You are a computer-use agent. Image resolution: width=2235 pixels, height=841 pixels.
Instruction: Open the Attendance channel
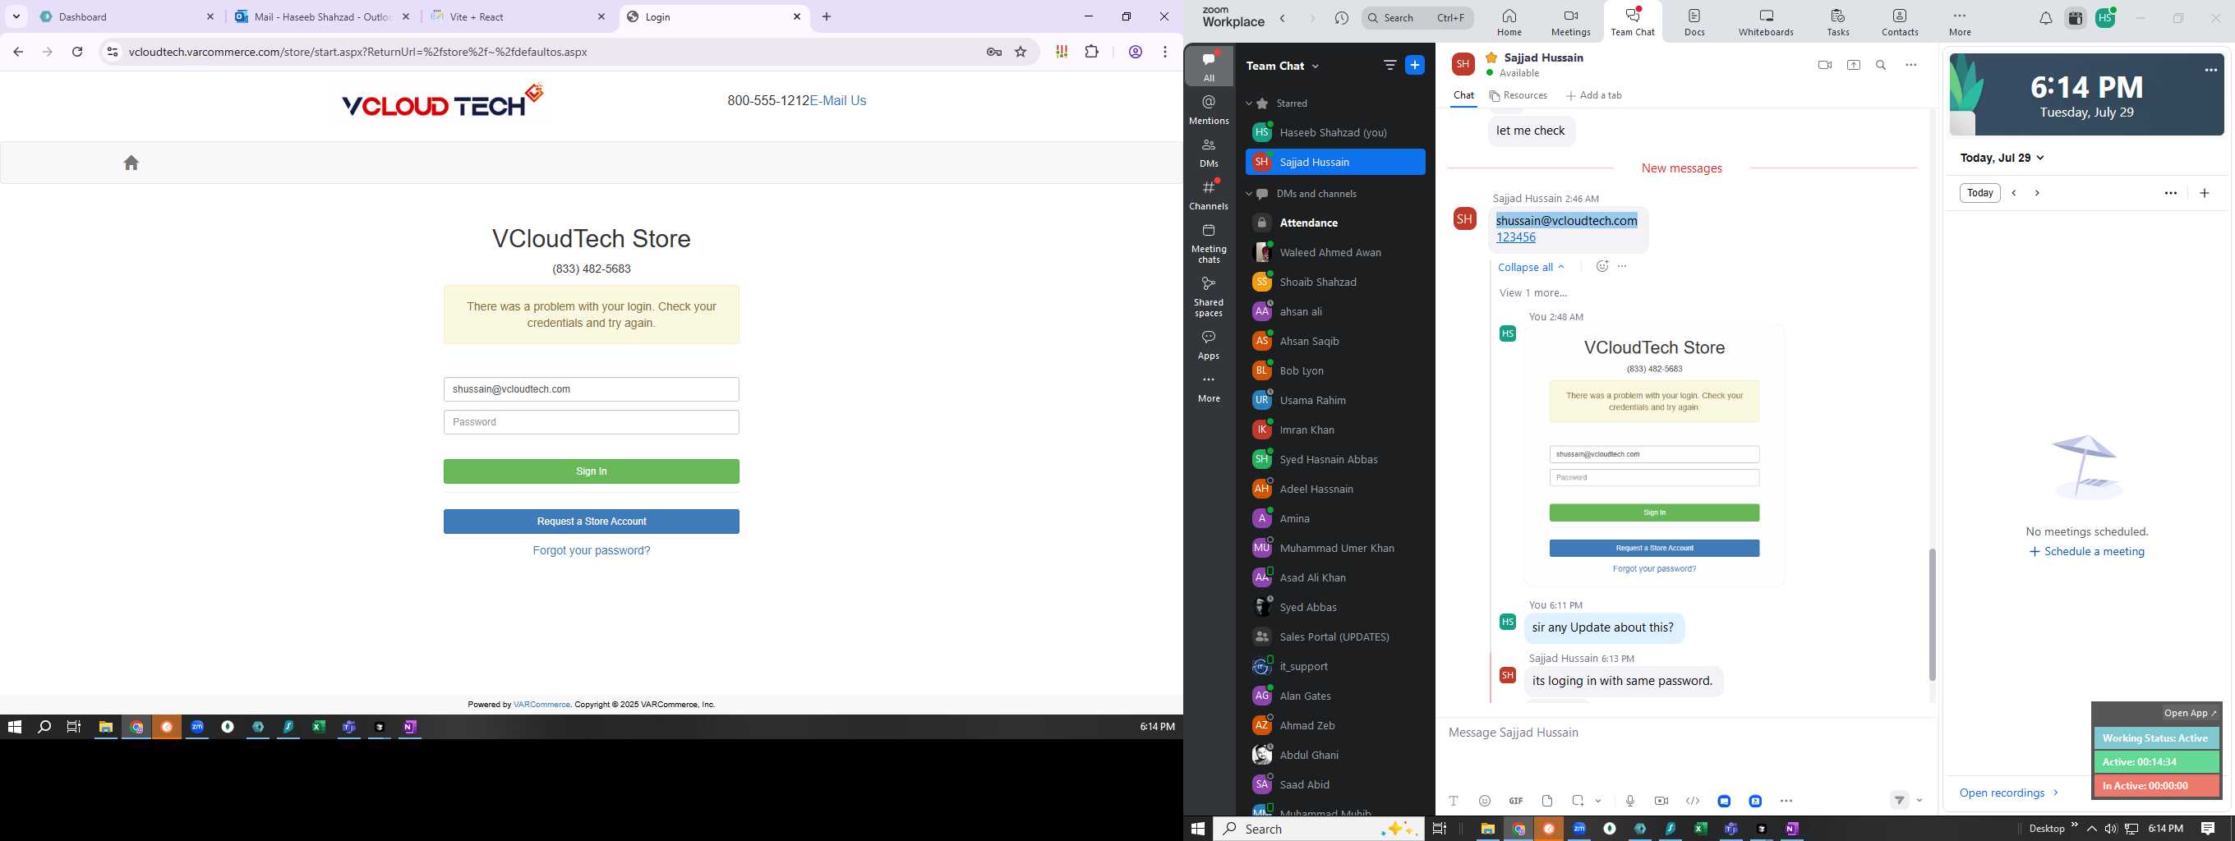[x=1335, y=223]
